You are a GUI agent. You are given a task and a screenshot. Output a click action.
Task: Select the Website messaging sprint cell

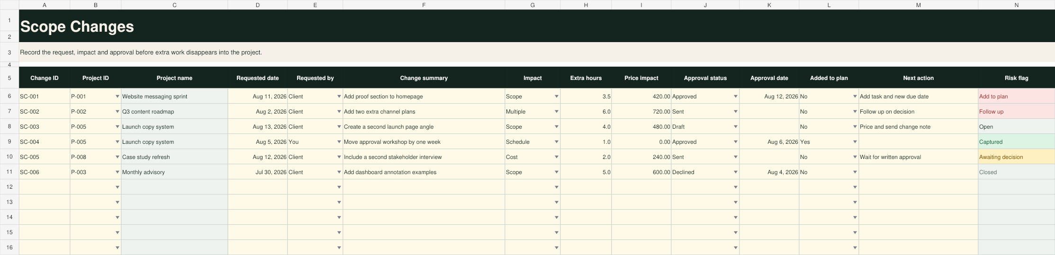click(174, 97)
